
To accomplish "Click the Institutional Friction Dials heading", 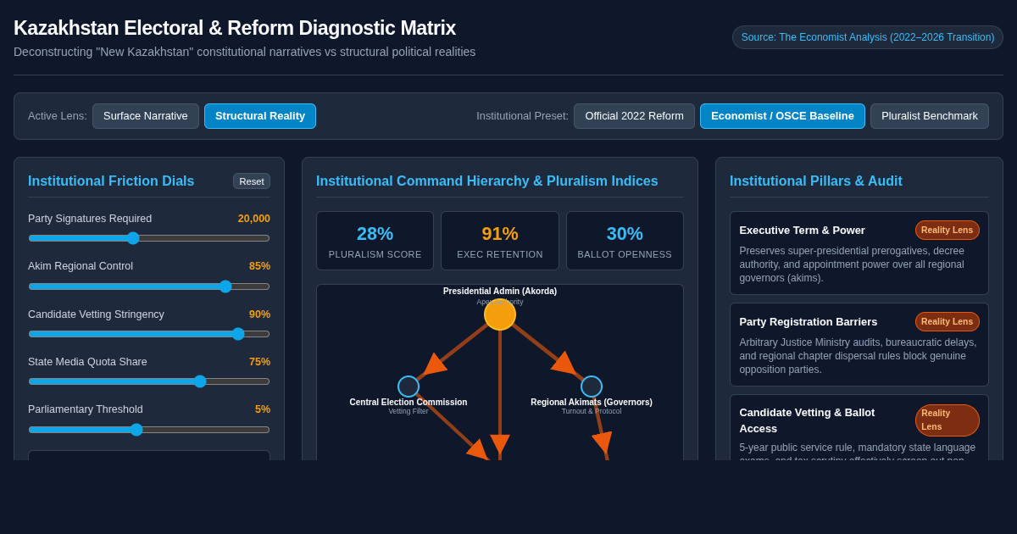I will (111, 181).
